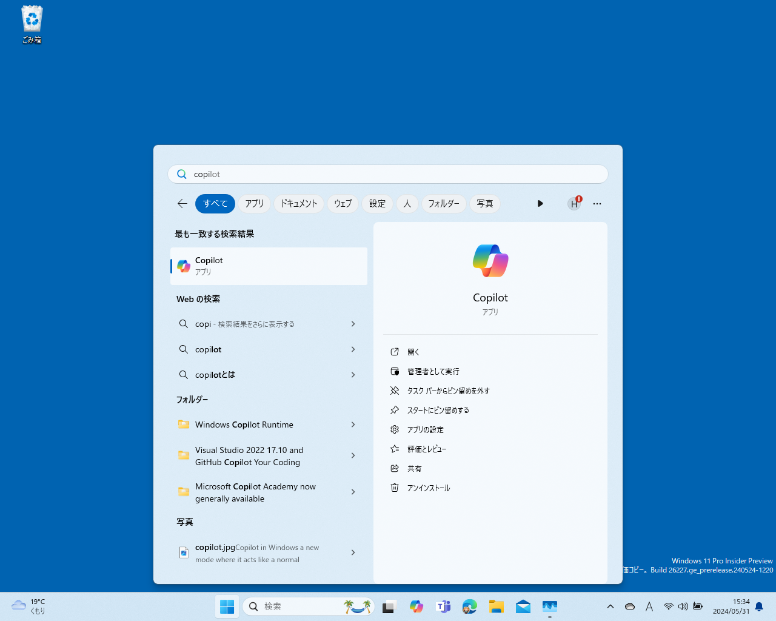Click the clock showing 15:34 2024/05/31
This screenshot has width=776, height=621.
[x=731, y=606]
